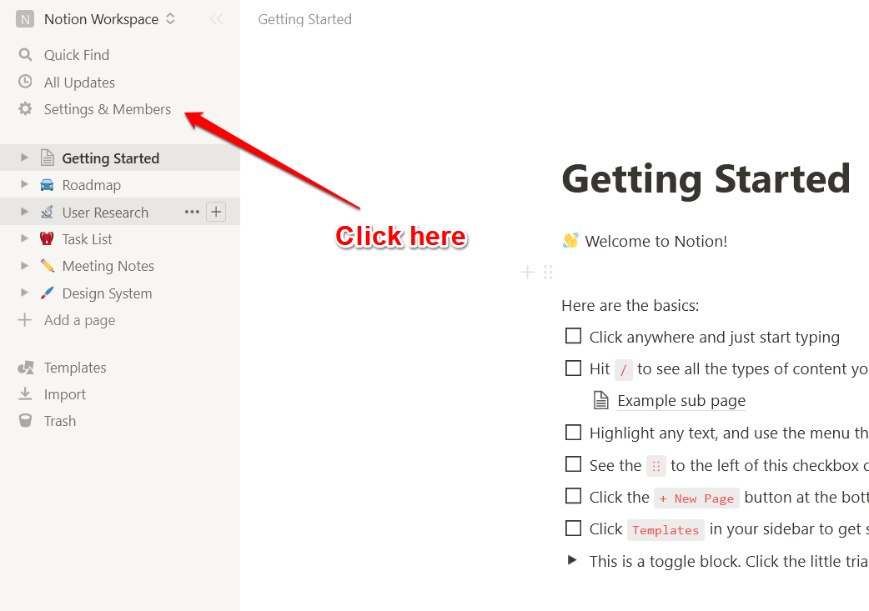Click the Notion Workspace N logo icon

(25, 19)
